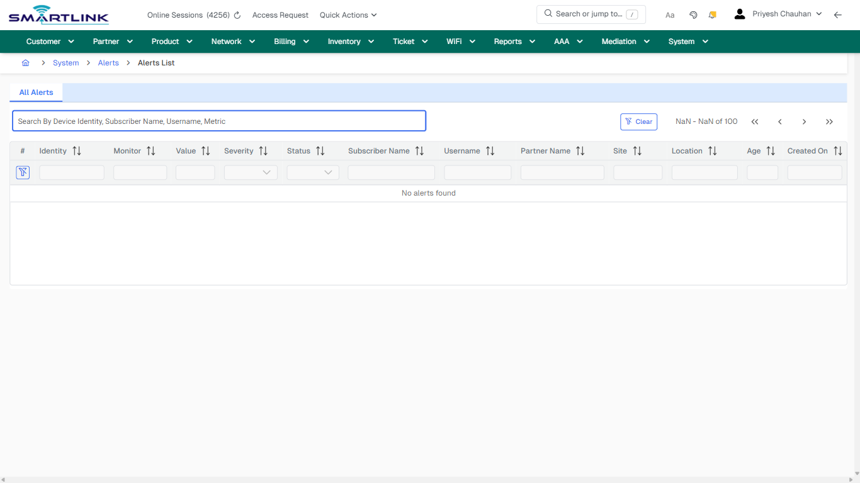Click the alerts search input field
860x483 pixels.
click(218, 121)
